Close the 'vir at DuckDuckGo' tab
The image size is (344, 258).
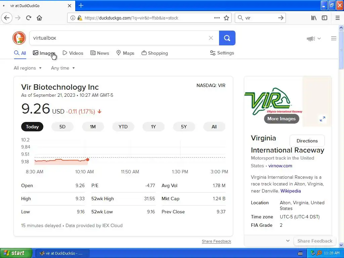pos(70,6)
